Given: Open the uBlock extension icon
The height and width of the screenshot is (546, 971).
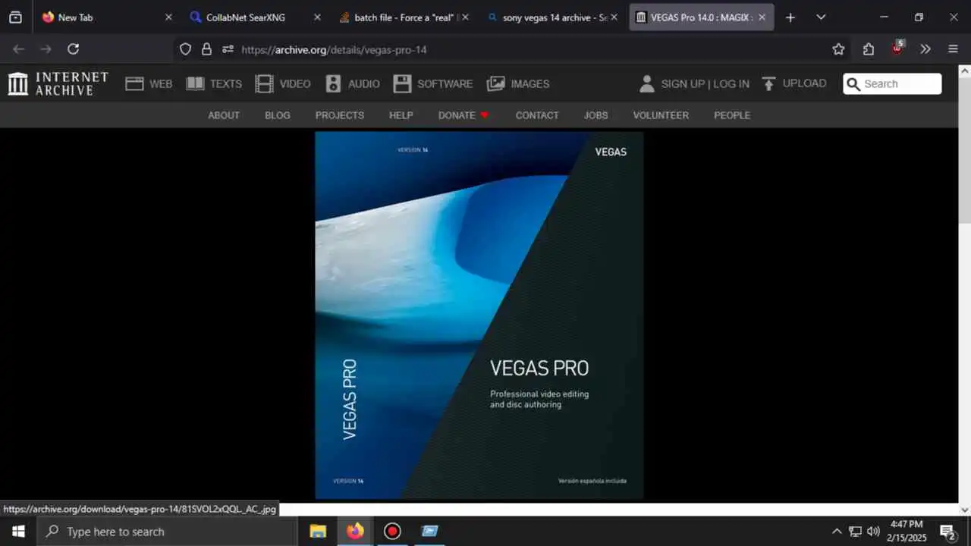Looking at the screenshot, I should tap(897, 49).
